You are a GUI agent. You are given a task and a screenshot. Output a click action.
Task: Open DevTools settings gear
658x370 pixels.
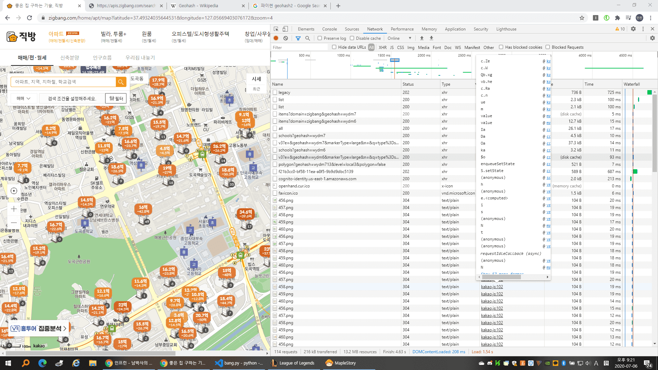(633, 29)
